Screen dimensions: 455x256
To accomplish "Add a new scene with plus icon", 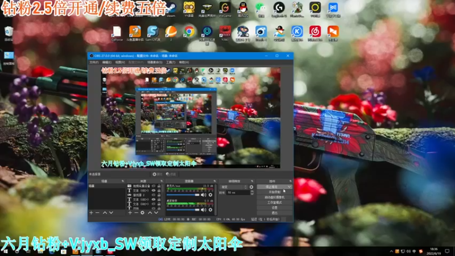I will click(x=92, y=213).
